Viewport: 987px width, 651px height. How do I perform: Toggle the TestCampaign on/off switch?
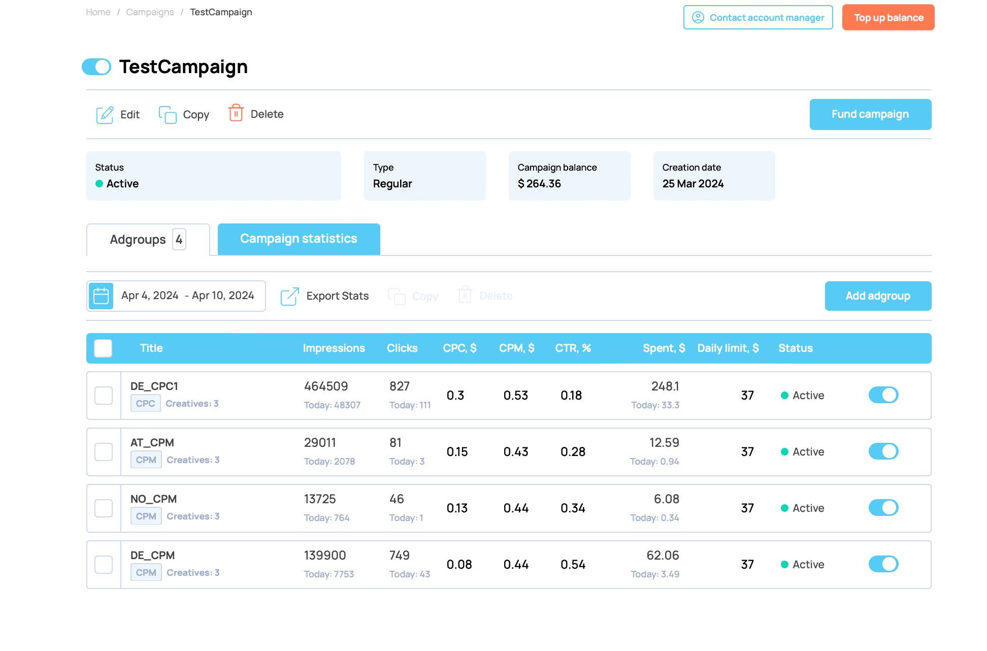(96, 67)
